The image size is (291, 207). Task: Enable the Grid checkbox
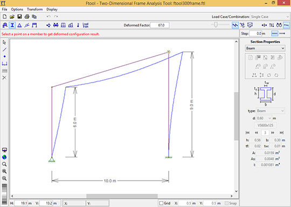point(161,203)
